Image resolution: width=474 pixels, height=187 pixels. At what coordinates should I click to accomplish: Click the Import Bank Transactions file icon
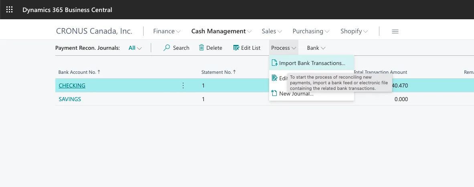[x=274, y=63]
